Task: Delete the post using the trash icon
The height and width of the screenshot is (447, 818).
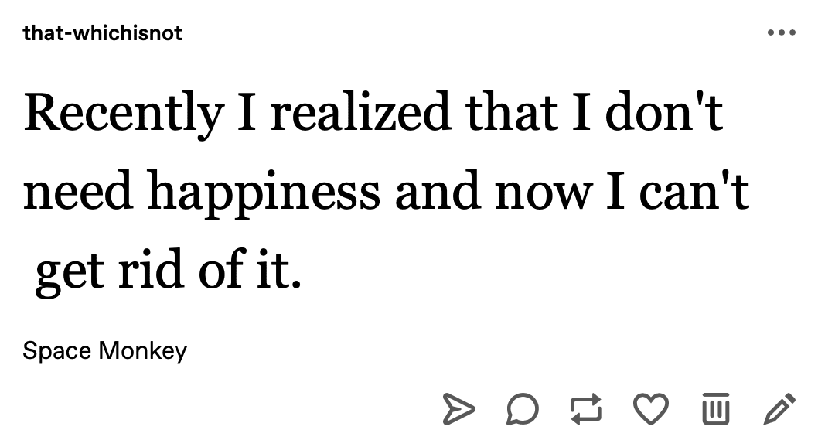Action: click(716, 409)
